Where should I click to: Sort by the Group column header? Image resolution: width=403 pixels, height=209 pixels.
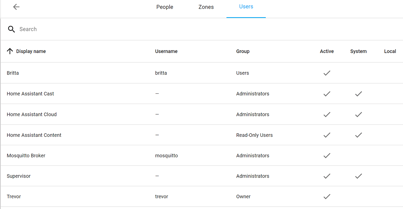[243, 51]
